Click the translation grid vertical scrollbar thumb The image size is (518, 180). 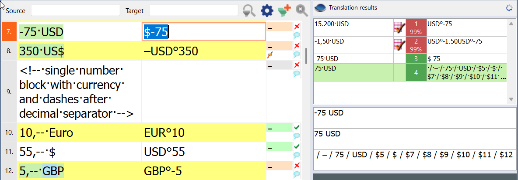coord(306,56)
